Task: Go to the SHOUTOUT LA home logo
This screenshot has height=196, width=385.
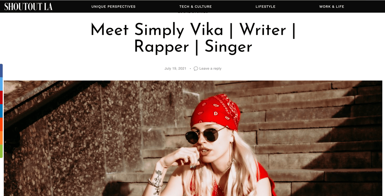Action: pyautogui.click(x=28, y=7)
